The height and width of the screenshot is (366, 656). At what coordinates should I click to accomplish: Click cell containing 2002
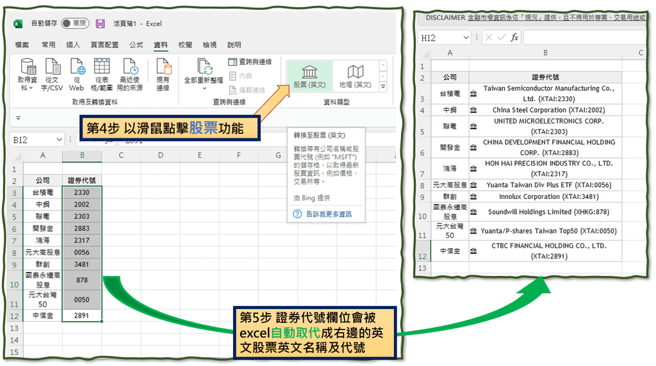point(81,205)
